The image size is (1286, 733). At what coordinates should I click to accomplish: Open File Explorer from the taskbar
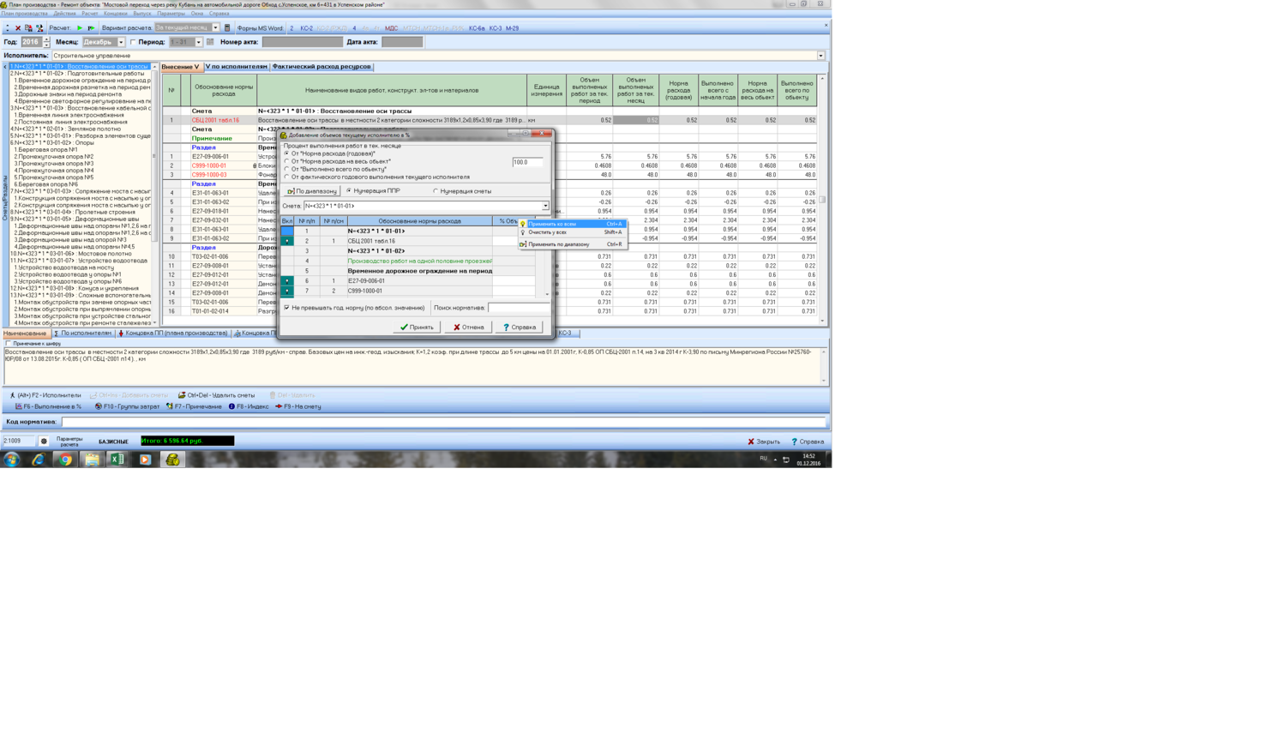click(x=92, y=460)
